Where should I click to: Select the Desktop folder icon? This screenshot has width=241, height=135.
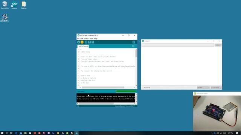coord(24,5)
